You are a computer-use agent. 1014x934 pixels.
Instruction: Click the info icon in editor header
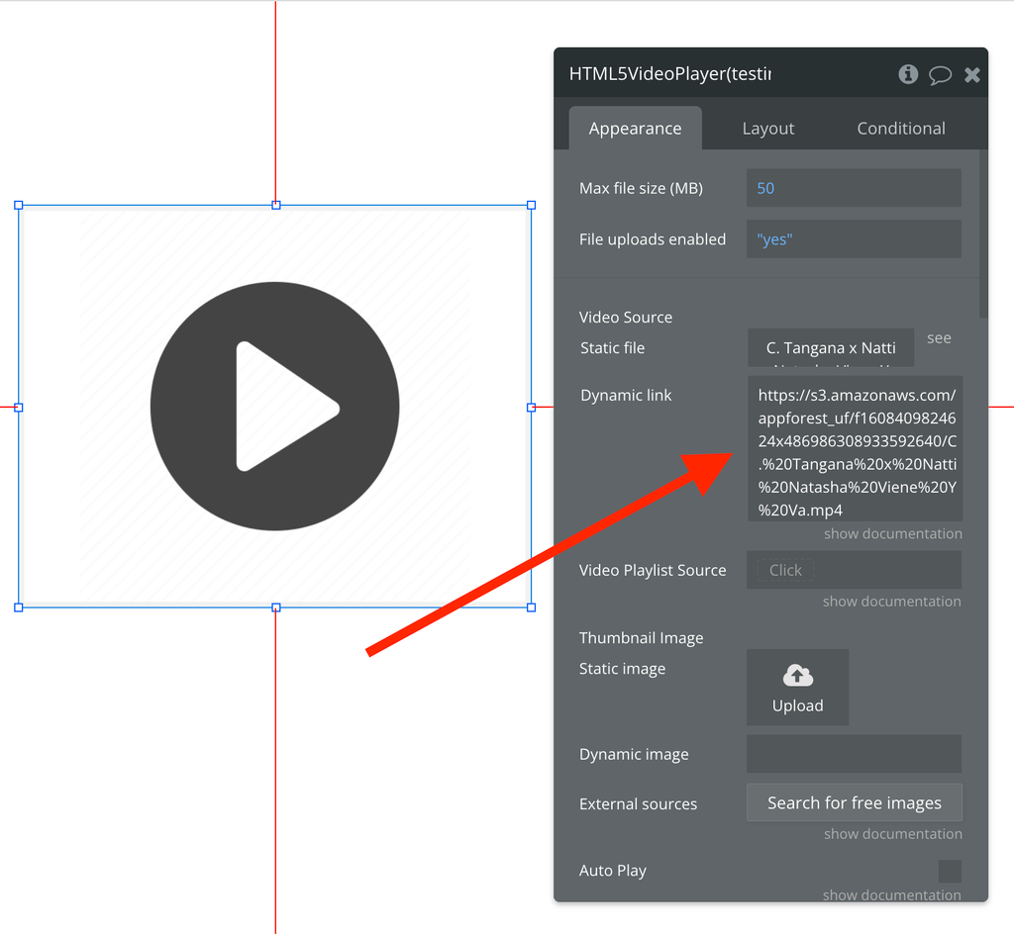(908, 74)
